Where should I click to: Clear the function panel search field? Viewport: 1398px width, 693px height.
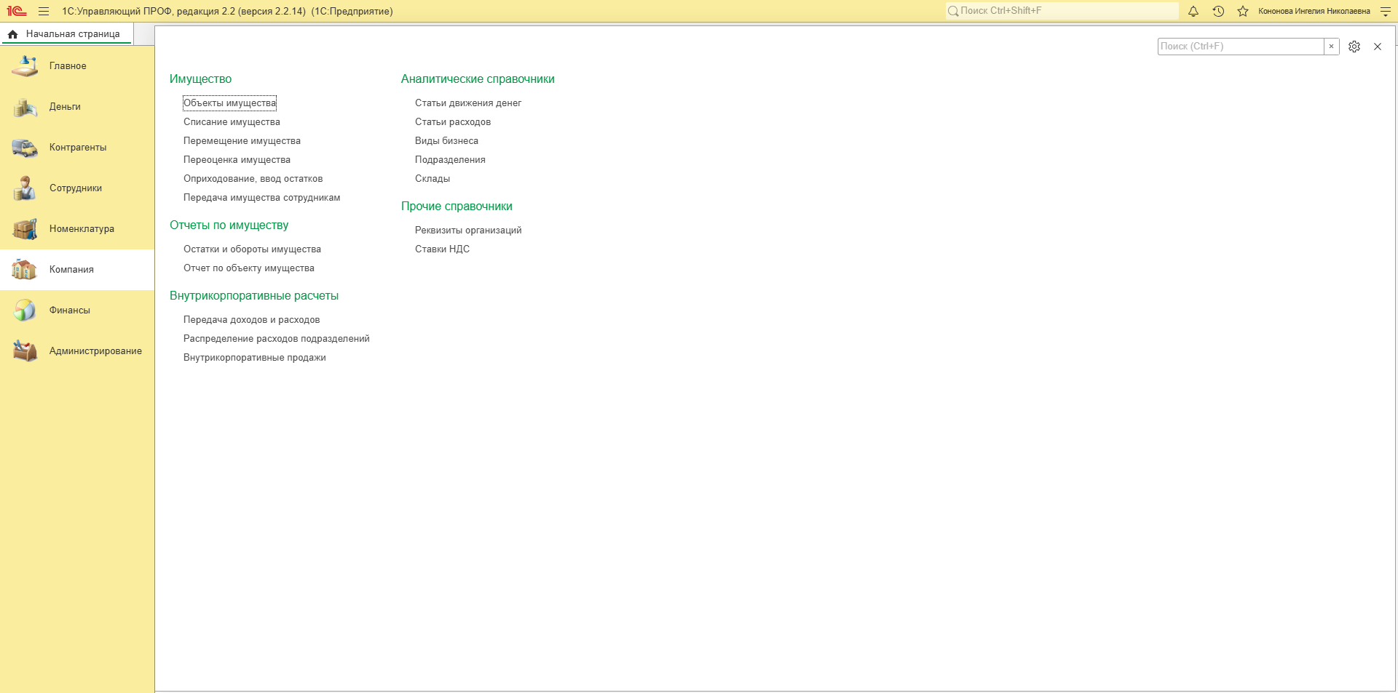(x=1331, y=47)
